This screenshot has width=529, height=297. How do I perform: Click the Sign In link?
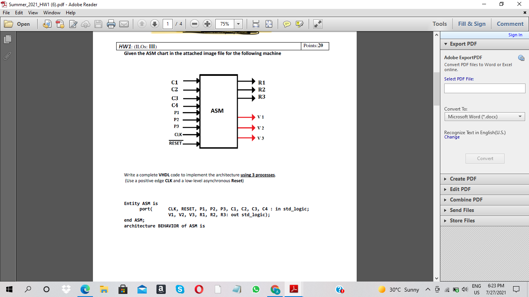coord(515,34)
